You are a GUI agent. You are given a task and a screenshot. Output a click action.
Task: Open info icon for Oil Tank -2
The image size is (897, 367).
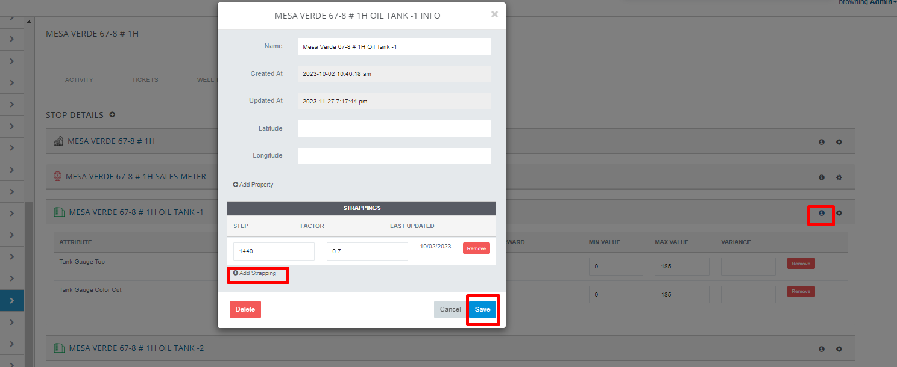pos(821,349)
